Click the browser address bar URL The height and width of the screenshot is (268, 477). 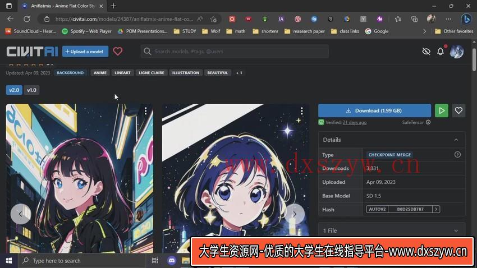[x=124, y=19]
